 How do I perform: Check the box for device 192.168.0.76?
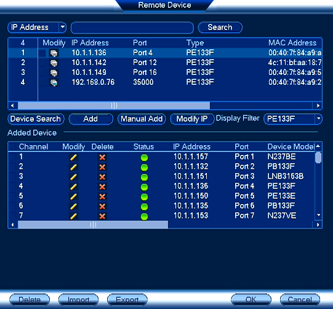tap(42, 82)
